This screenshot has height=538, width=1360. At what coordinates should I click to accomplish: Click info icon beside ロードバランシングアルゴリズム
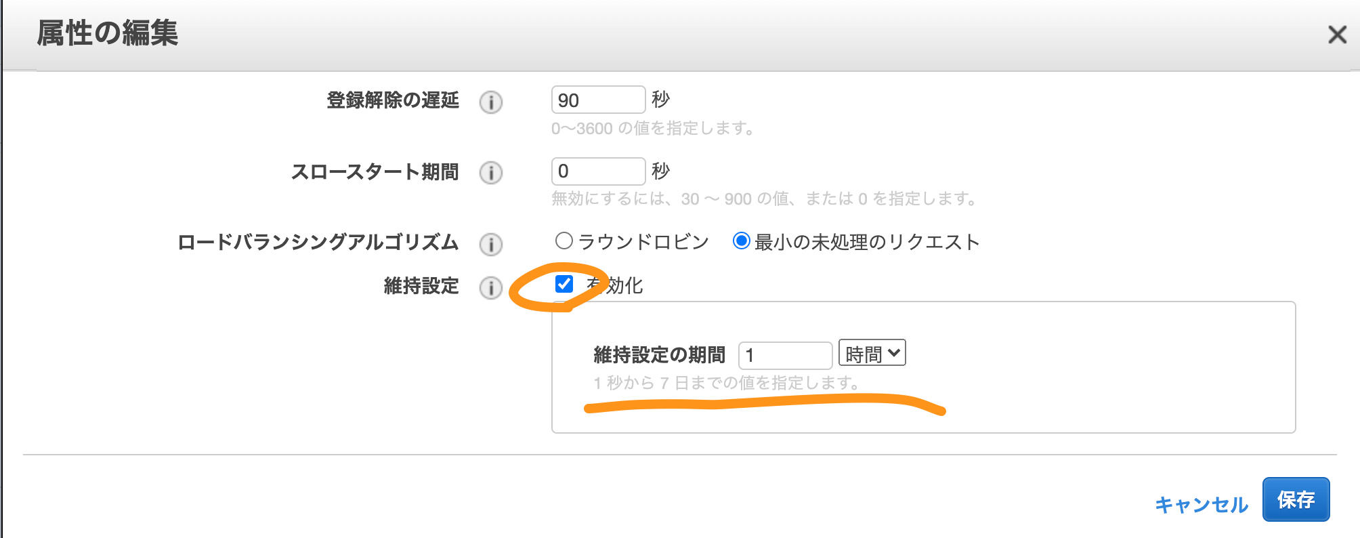pyautogui.click(x=491, y=244)
